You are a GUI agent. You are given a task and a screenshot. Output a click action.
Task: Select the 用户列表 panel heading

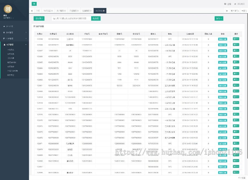[x=39, y=26]
